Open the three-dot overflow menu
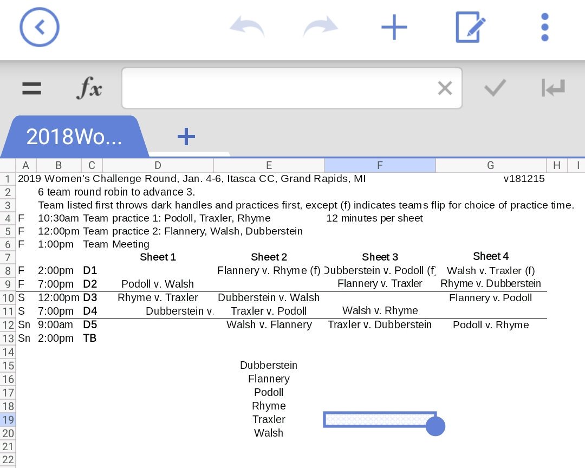Screen dimensions: 585x468 click(x=545, y=27)
